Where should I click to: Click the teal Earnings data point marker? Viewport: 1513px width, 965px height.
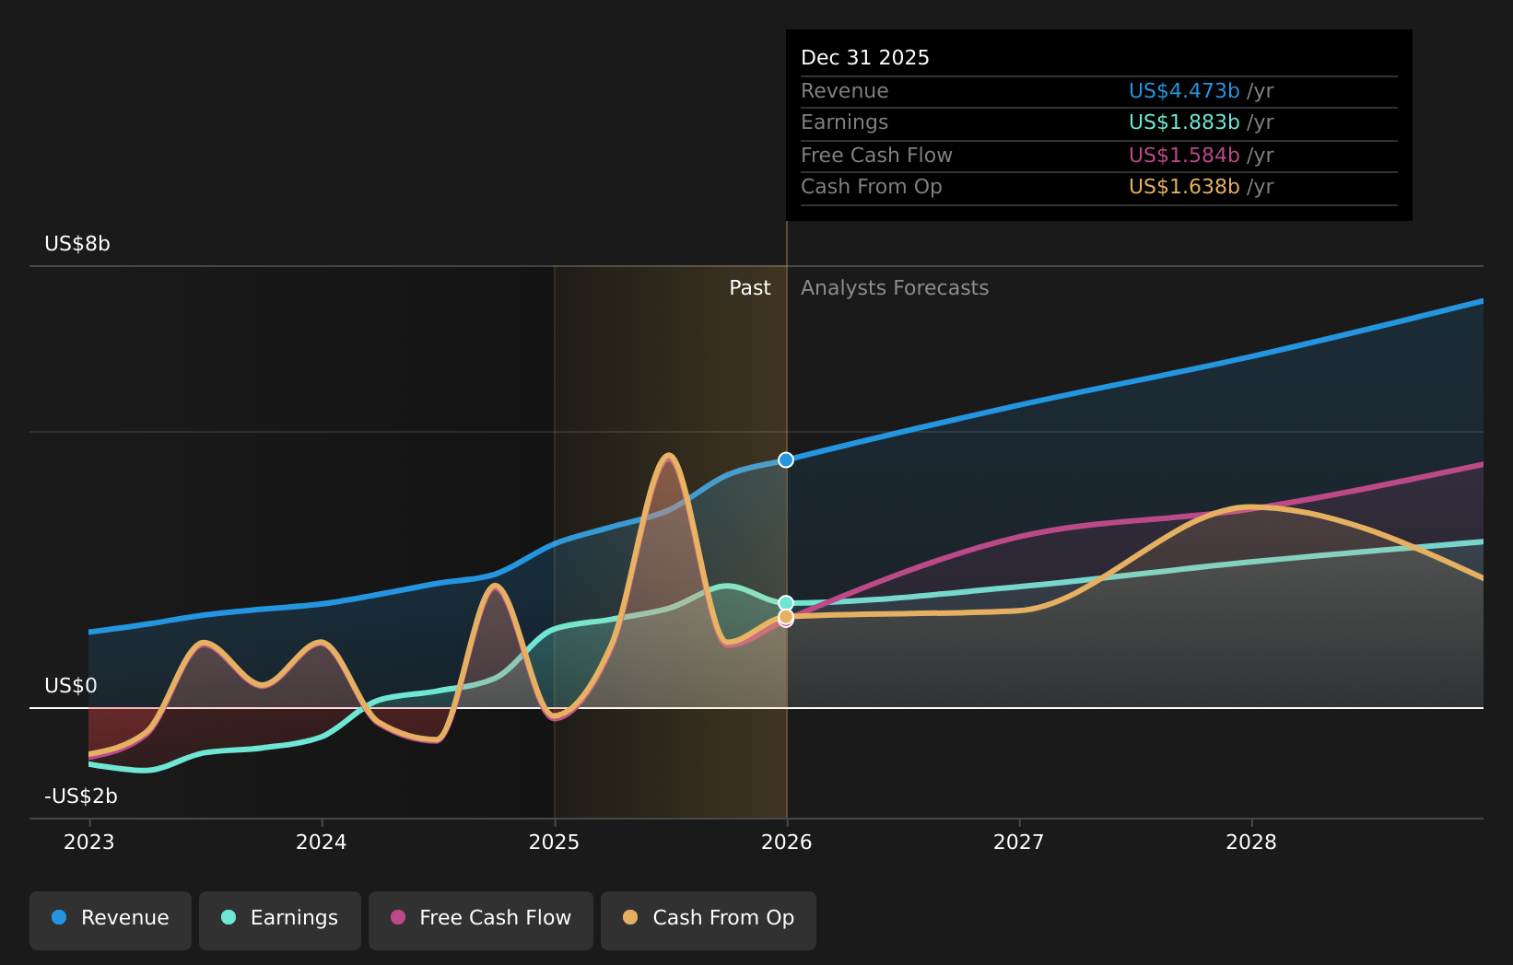(x=785, y=603)
